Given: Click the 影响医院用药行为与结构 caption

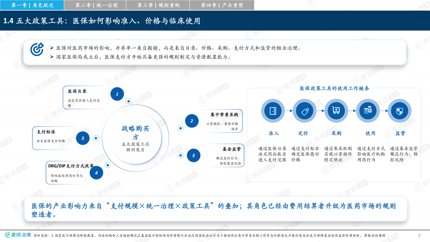Looking at the screenshot, I should (67, 178).
